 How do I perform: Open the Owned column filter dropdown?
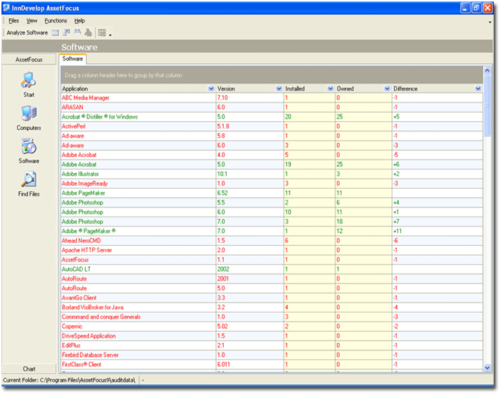[387, 89]
